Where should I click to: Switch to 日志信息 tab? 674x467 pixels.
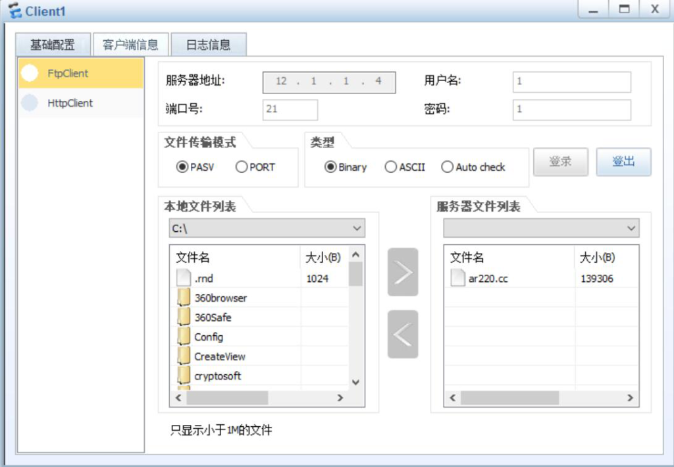(209, 45)
